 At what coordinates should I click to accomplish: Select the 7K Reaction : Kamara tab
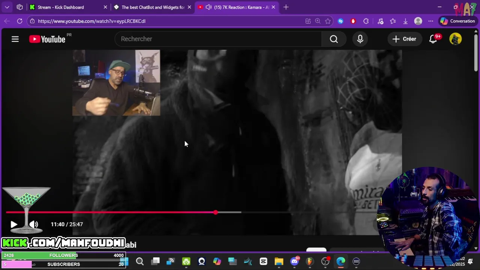click(237, 7)
